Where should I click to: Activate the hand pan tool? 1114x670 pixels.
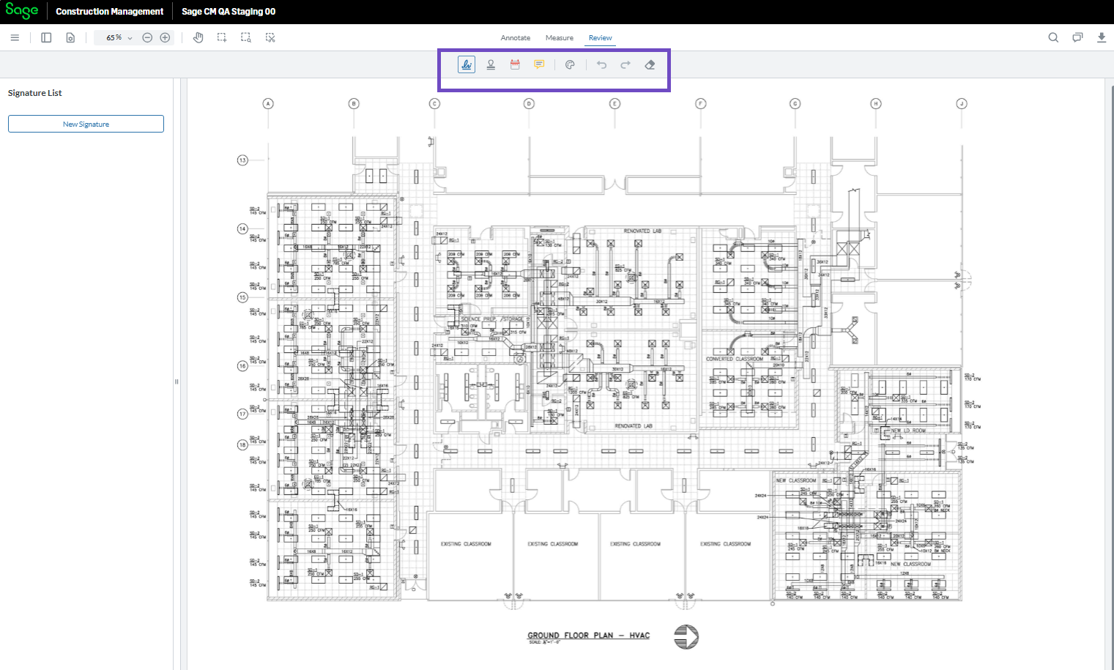click(198, 37)
